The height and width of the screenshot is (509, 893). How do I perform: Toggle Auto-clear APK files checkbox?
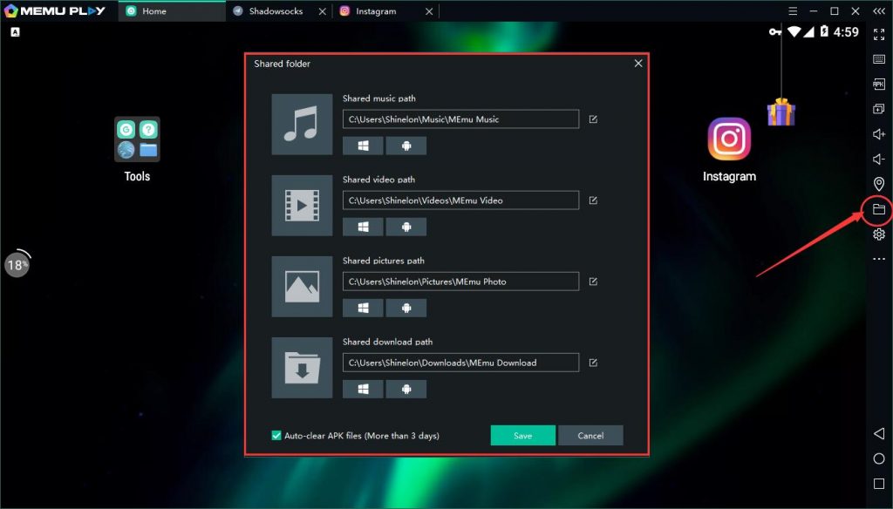[276, 435]
